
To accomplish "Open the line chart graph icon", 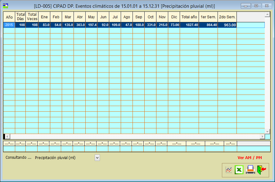I will (228, 170).
